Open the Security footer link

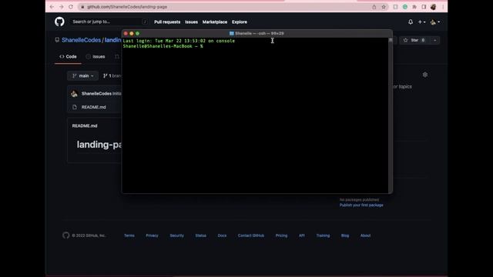pos(176,235)
